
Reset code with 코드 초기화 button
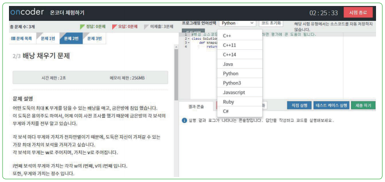tap(271, 23)
